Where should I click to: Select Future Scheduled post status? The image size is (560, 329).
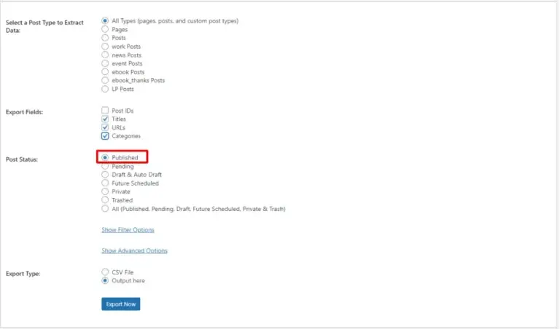tap(105, 183)
